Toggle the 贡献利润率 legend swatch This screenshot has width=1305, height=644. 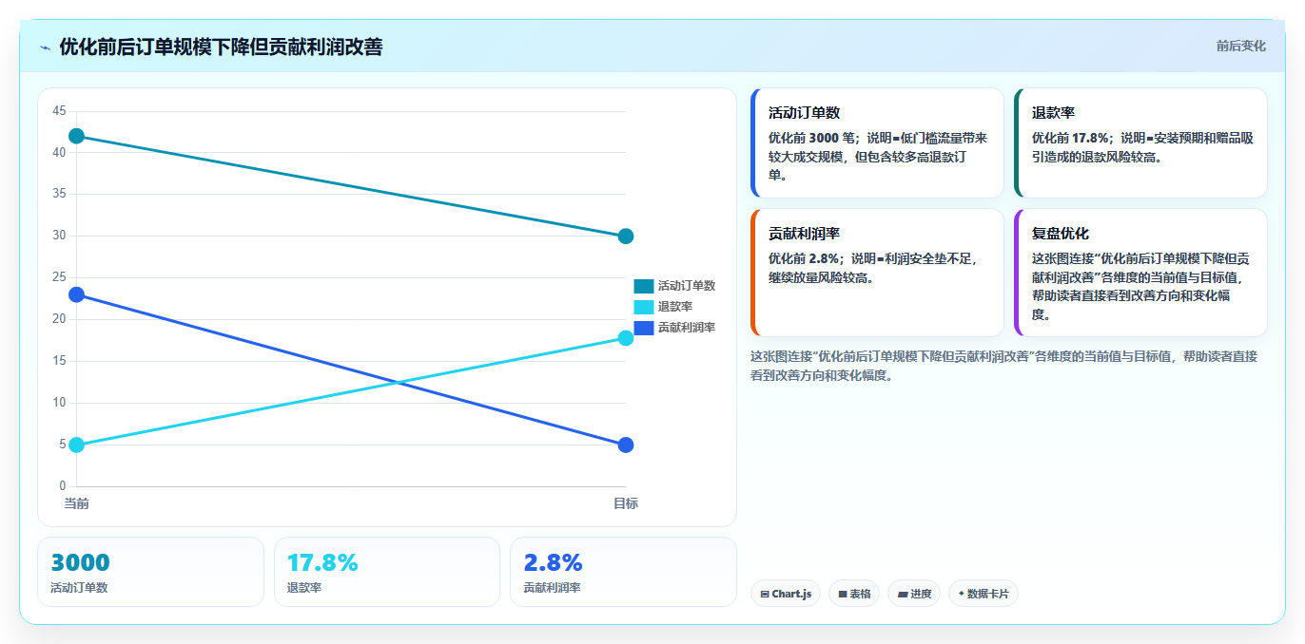coord(644,328)
